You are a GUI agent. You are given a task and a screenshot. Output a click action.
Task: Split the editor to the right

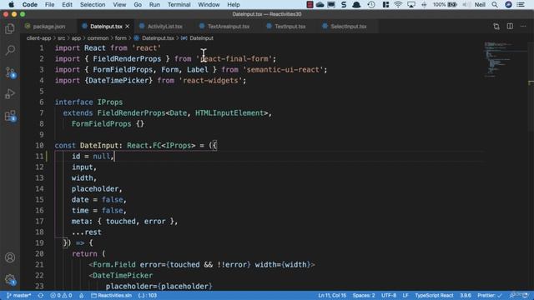point(510,26)
